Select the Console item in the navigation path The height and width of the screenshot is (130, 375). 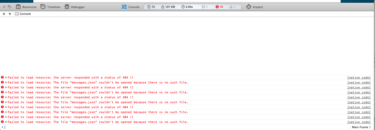point(23,14)
